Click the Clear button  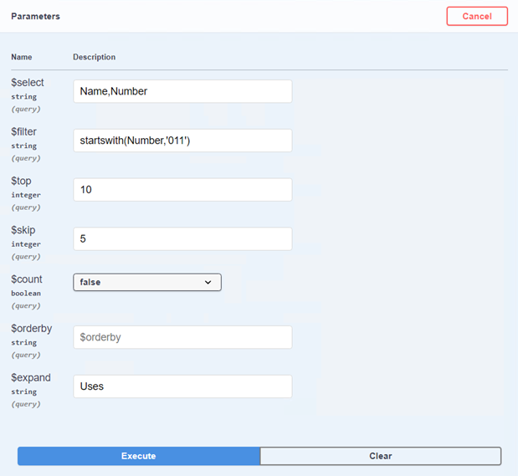pyautogui.click(x=381, y=456)
